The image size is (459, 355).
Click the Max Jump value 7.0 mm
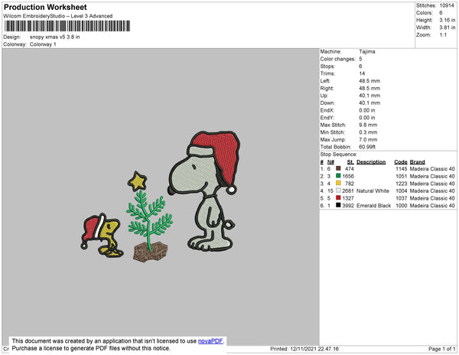(x=368, y=139)
